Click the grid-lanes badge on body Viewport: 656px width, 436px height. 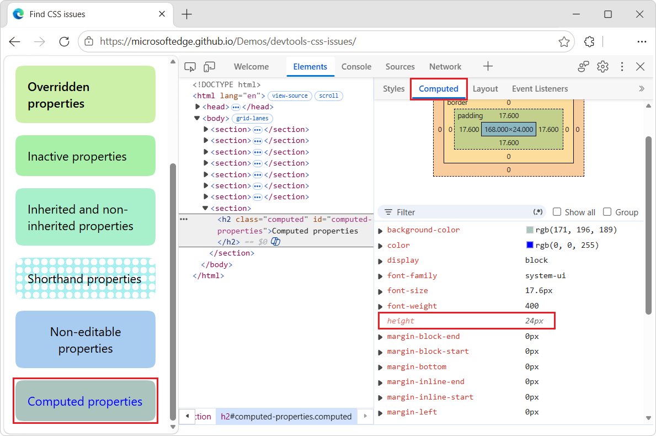pos(252,119)
